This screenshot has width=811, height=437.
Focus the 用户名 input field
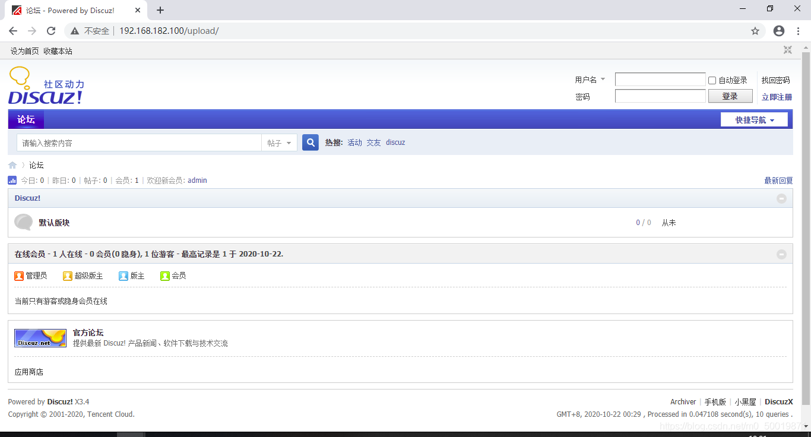click(660, 80)
